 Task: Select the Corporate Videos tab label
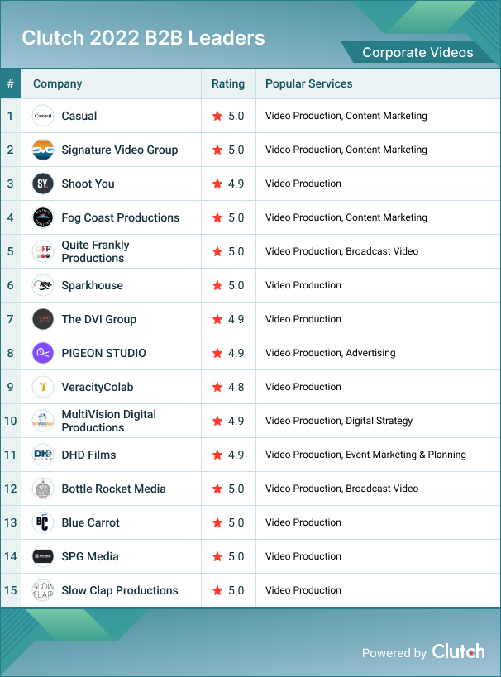417,53
